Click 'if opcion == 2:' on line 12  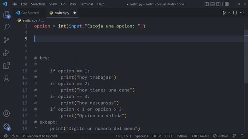(70, 84)
